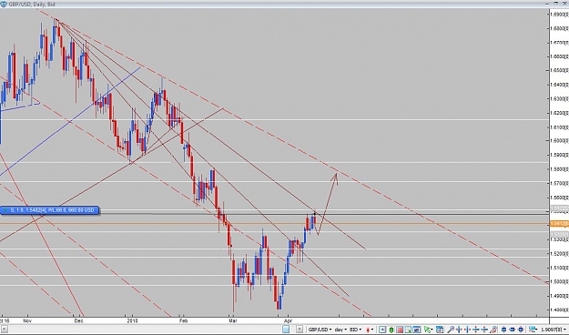Click the 1.6500 price level on axis
Screen dimensions: 569x335
559,70
